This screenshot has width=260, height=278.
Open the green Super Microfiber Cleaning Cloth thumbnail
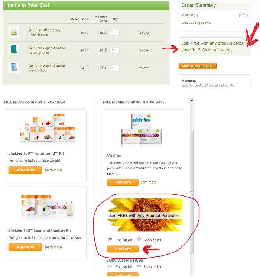pos(14,50)
